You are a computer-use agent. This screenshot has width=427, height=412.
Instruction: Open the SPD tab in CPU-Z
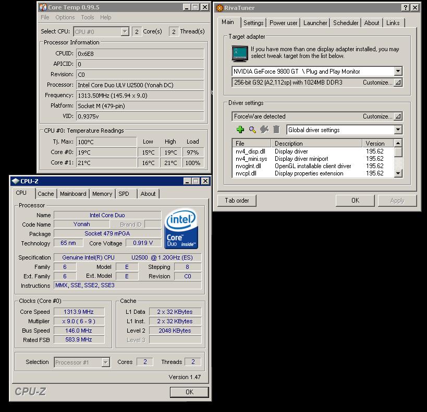(124, 194)
